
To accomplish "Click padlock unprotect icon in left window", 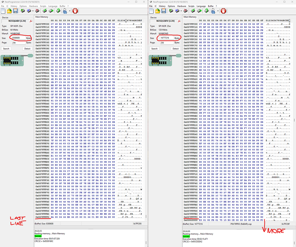I will (65, 11).
